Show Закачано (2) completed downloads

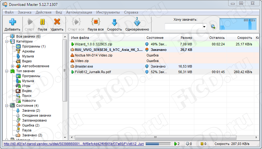click(x=32, y=135)
